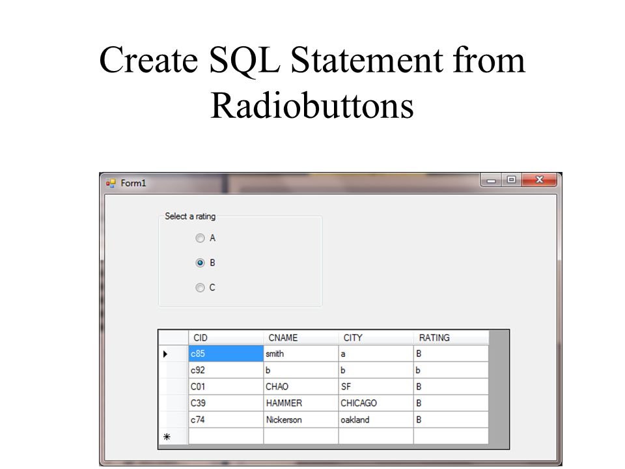Click the rating cell in C39 row
Screen dimensions: 625x469
point(451,403)
